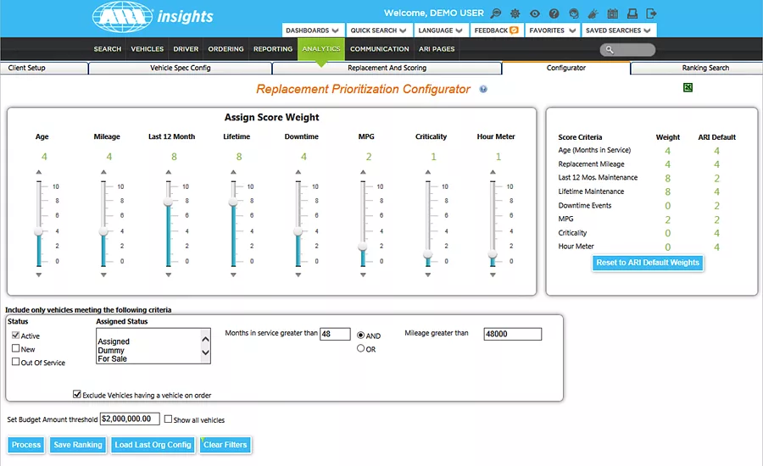Open the ARI PAGES menu item
This screenshot has width=763, height=466.
click(x=437, y=49)
